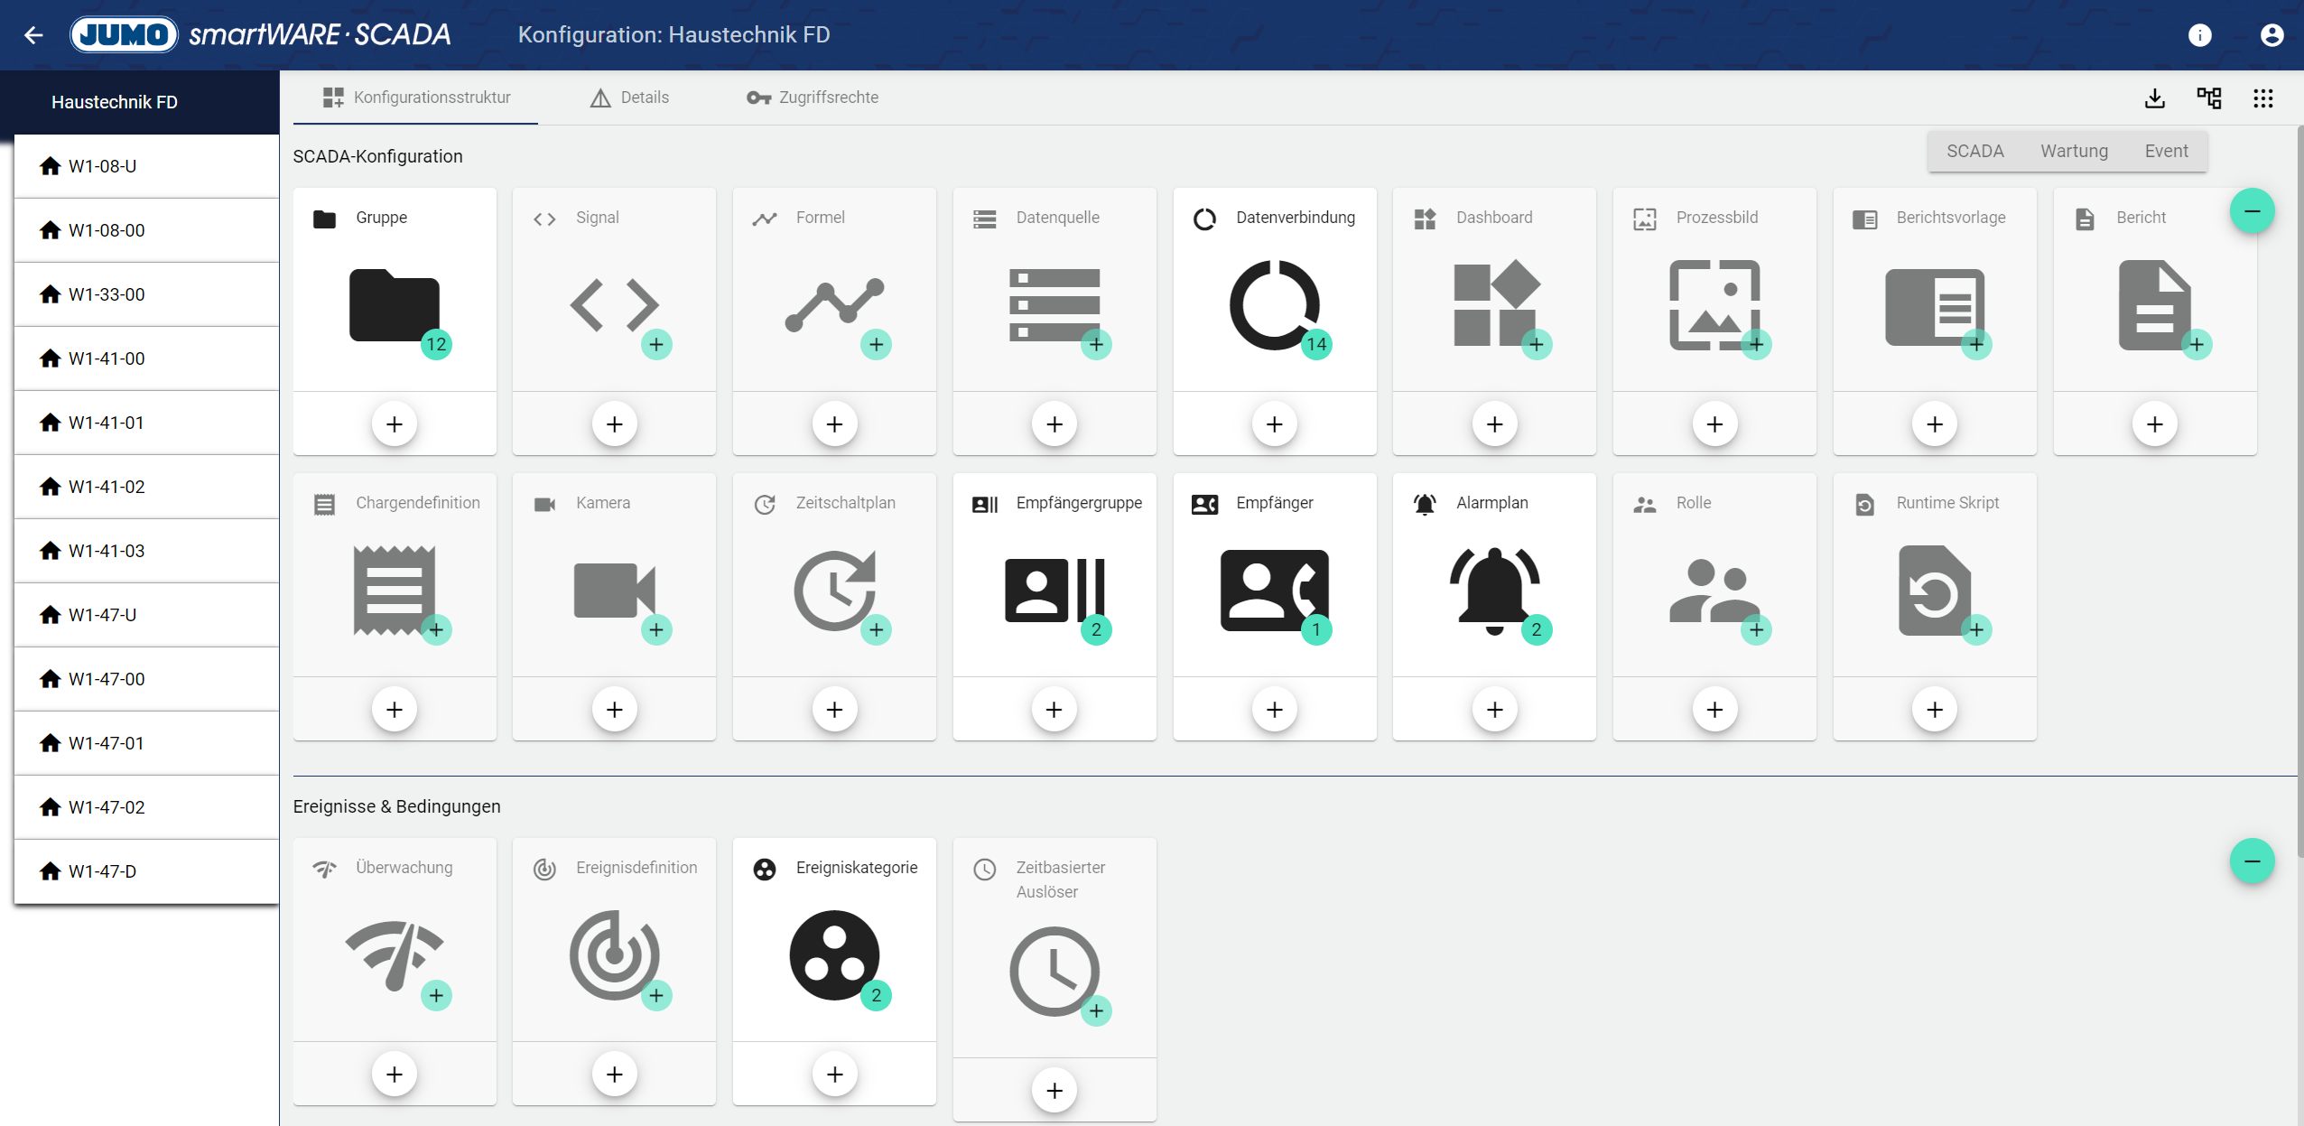Select the Wartung filter toggle
The width and height of the screenshot is (2304, 1126).
[2074, 152]
